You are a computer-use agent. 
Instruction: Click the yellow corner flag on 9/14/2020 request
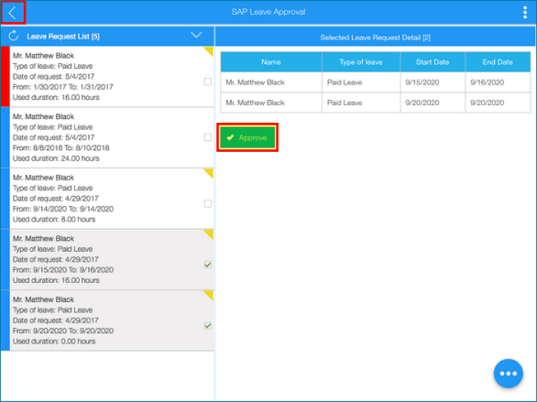(x=209, y=172)
